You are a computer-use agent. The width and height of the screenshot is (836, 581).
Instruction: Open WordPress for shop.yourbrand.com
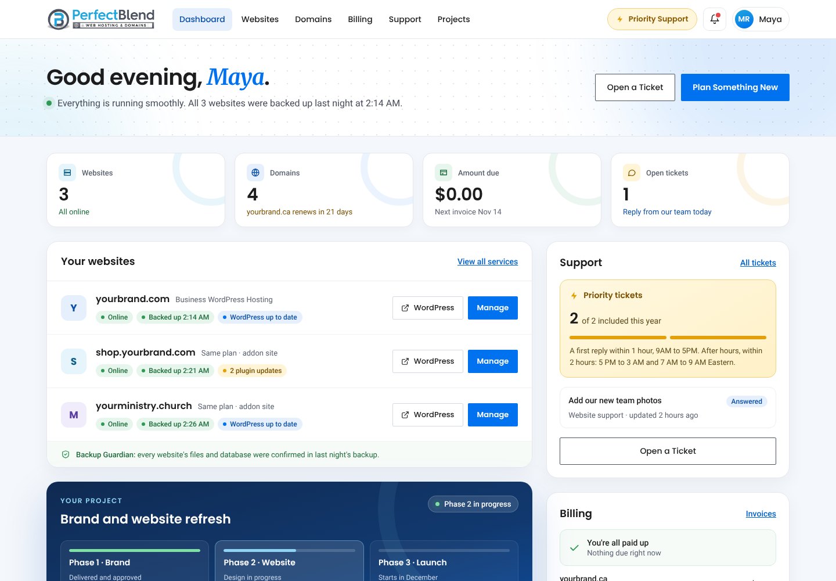(x=428, y=361)
